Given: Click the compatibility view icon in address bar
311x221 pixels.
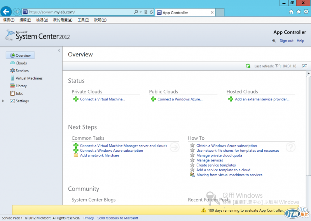Looking at the screenshot, I should 146,12.
